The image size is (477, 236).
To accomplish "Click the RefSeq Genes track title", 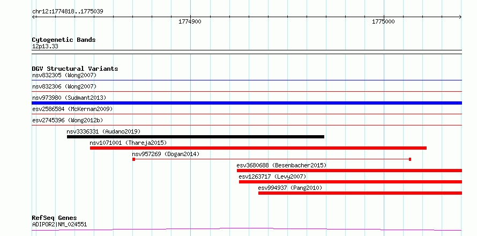I will pyautogui.click(x=54, y=218).
